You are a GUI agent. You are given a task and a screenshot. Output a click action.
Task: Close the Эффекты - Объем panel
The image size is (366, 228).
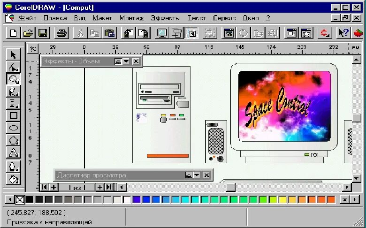[136, 61]
